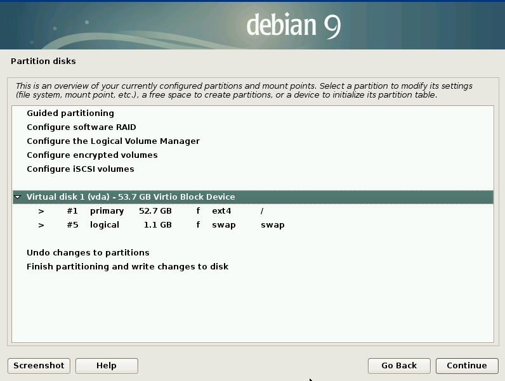Click the Go Back button

coord(399,366)
